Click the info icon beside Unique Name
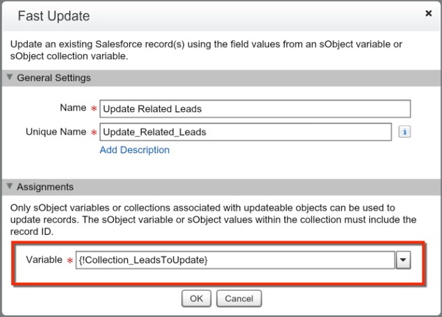Image resolution: width=442 pixels, height=317 pixels. click(x=404, y=131)
